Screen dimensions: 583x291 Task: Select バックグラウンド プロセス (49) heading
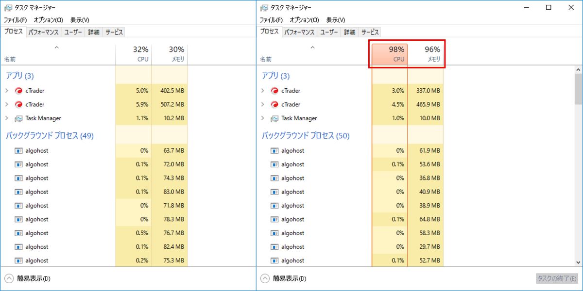pos(50,136)
